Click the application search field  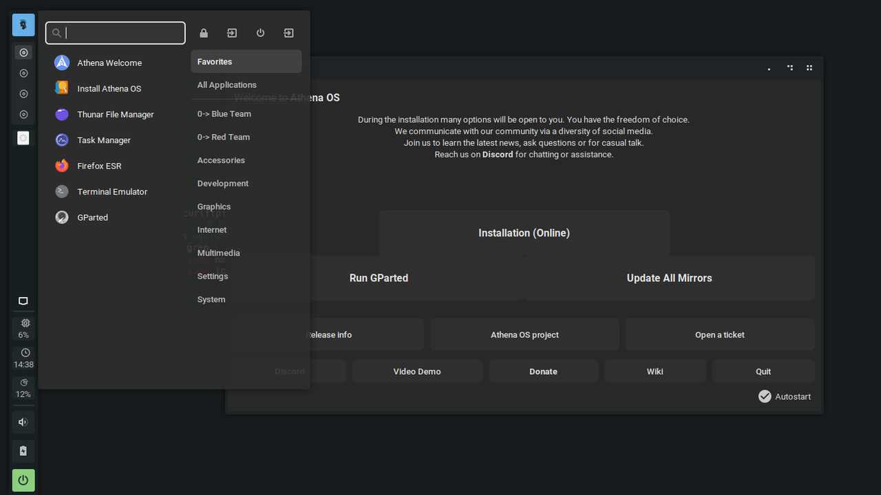pos(116,33)
